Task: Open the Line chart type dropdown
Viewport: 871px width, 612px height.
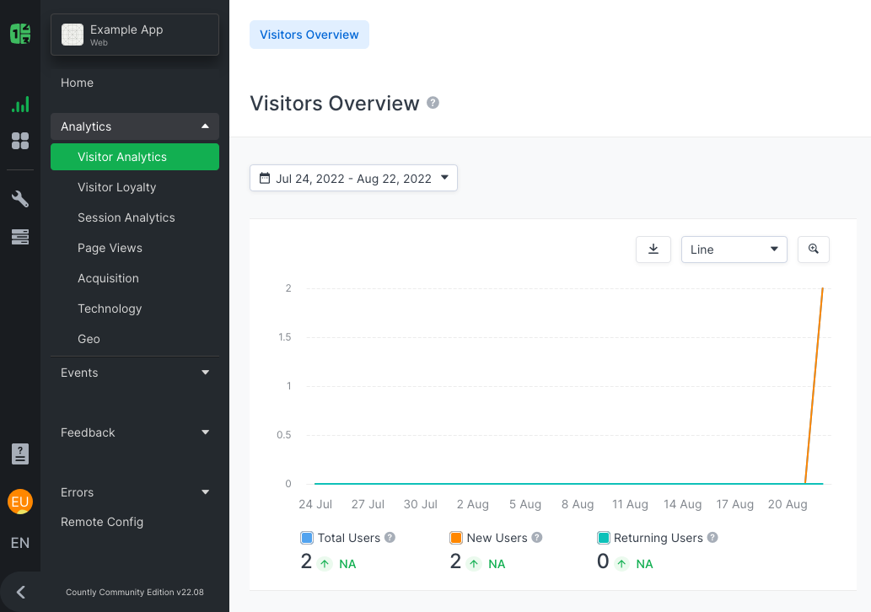Action: pyautogui.click(x=734, y=250)
